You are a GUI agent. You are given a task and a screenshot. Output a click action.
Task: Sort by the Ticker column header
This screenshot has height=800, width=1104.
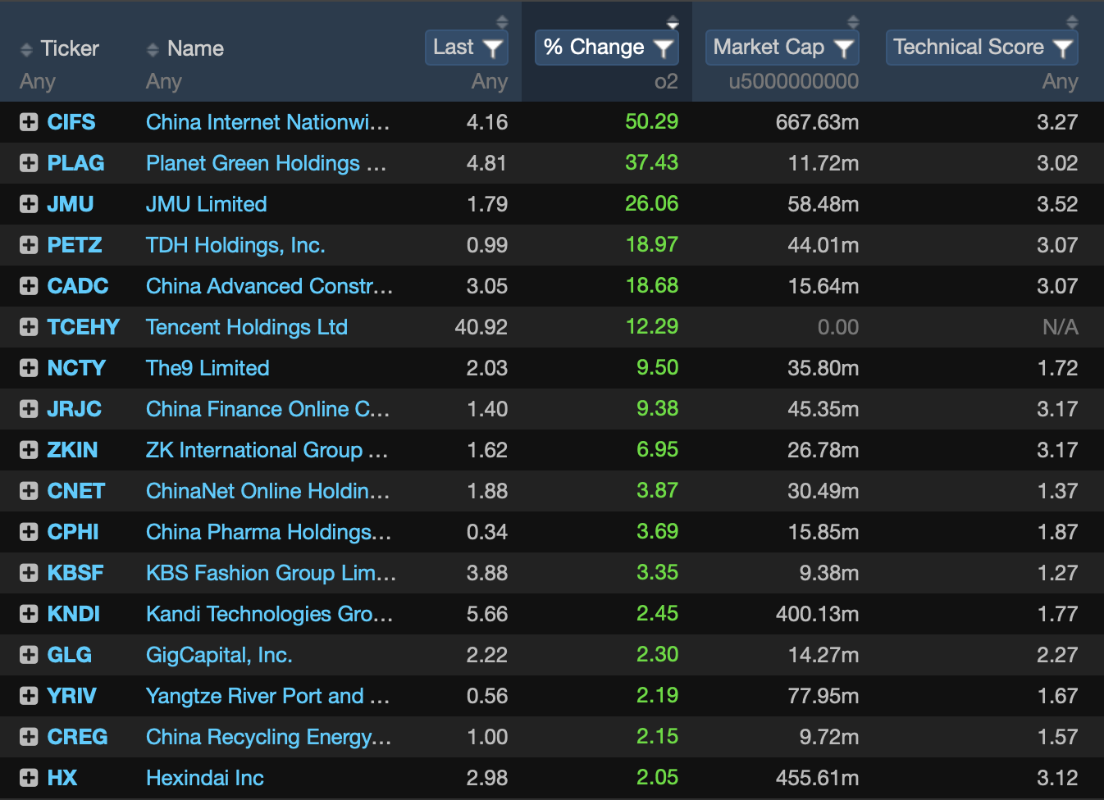[59, 49]
